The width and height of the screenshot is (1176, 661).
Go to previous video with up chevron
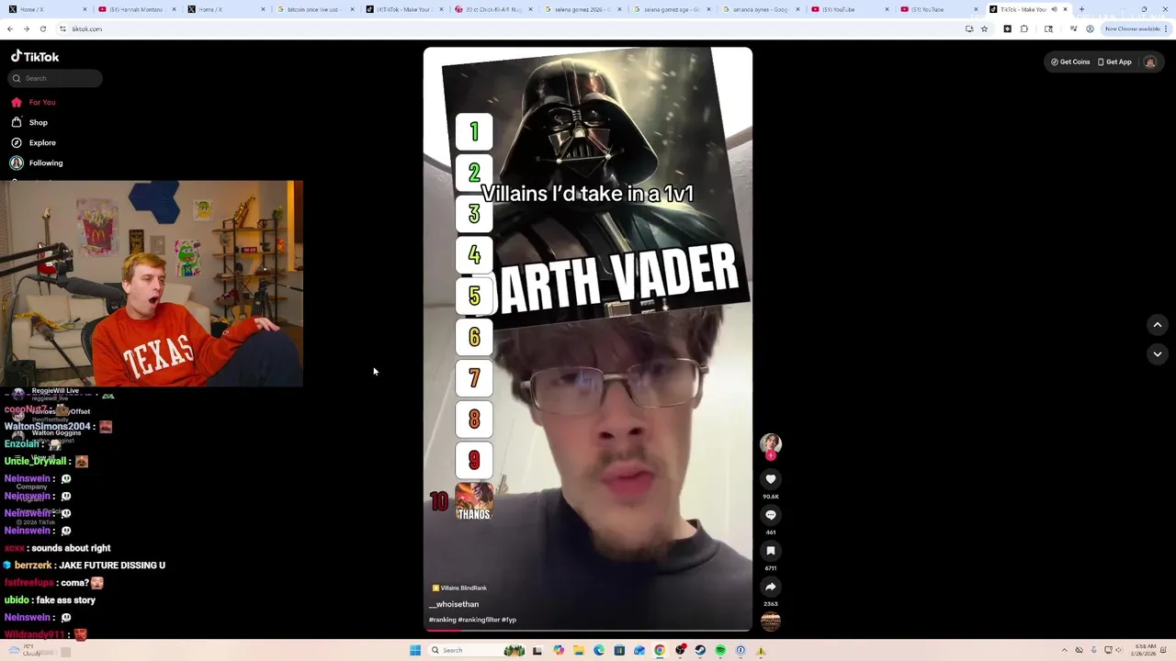1158,324
